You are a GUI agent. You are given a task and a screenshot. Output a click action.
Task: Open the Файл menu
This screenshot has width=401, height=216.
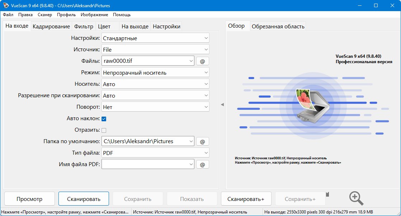pyautogui.click(x=8, y=15)
